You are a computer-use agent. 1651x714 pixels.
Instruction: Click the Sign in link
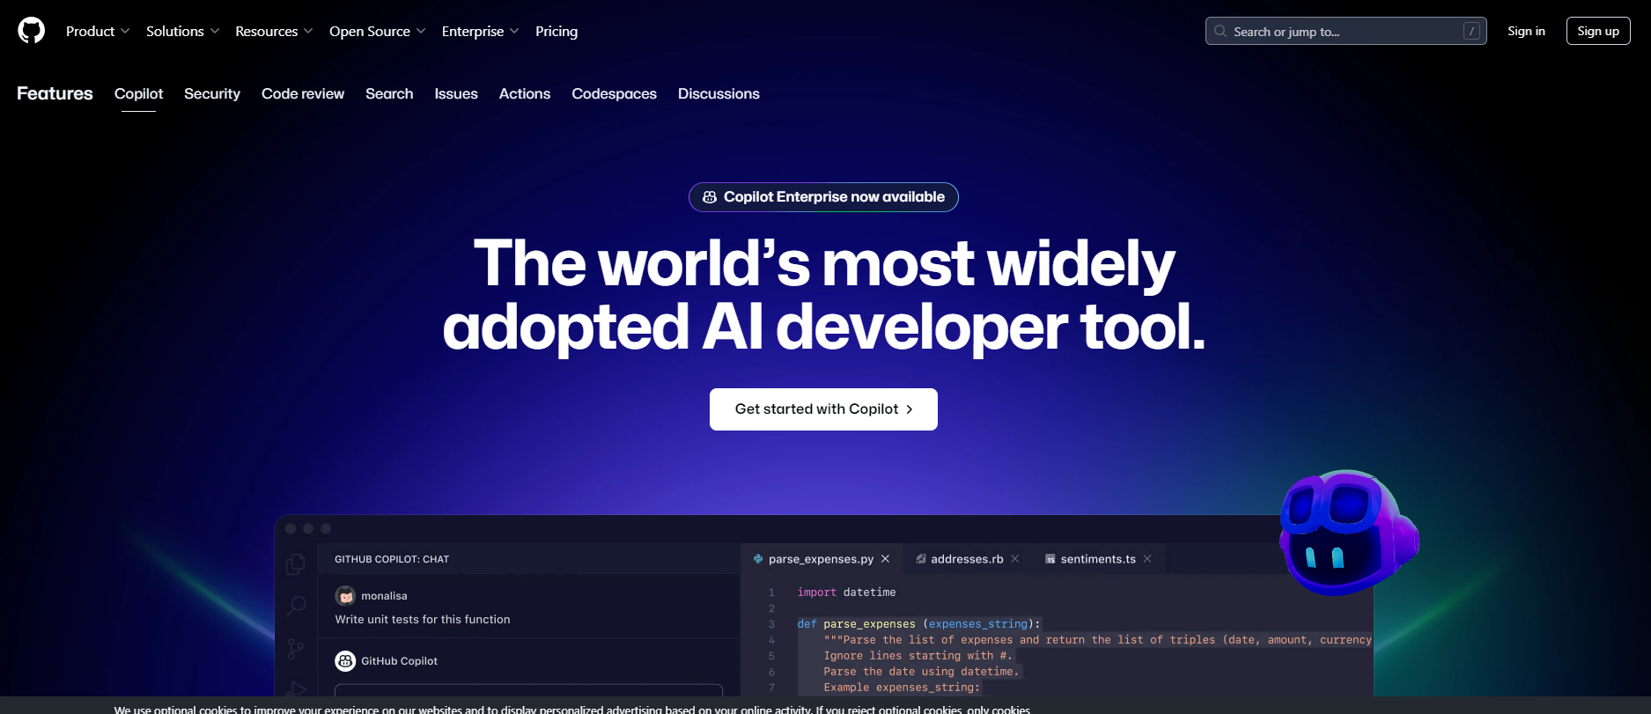click(x=1526, y=31)
